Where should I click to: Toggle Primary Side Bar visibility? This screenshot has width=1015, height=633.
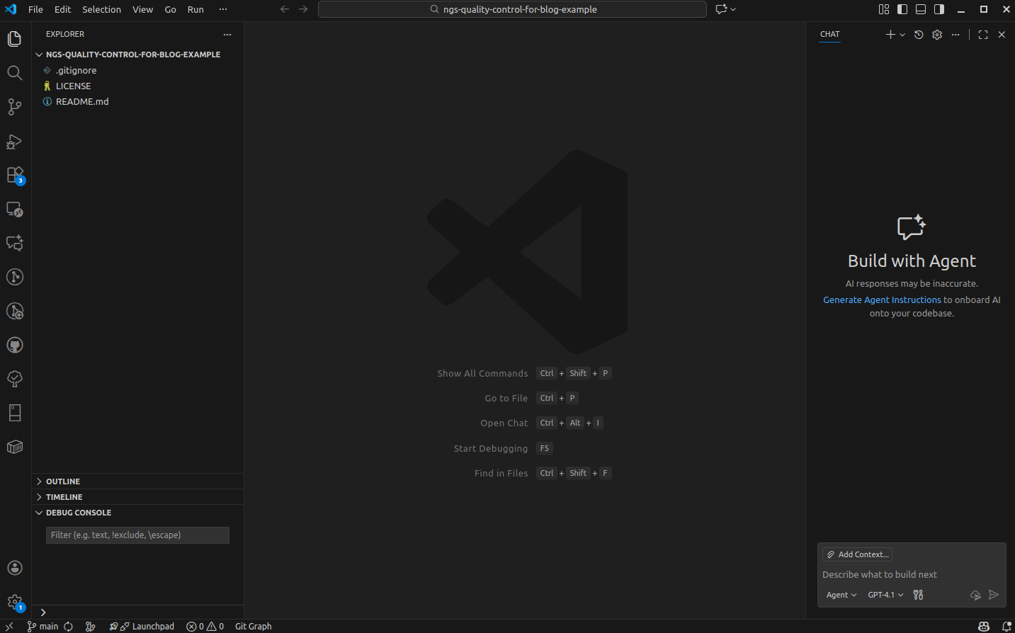(x=901, y=9)
